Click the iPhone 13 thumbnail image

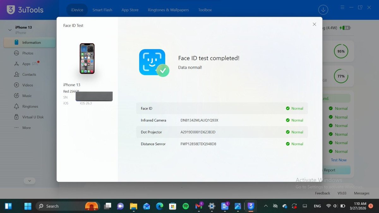pyautogui.click(x=87, y=59)
